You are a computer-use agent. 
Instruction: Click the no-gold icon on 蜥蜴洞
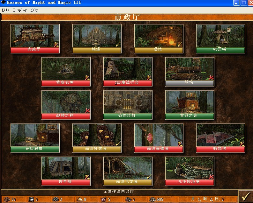tap(242, 144)
